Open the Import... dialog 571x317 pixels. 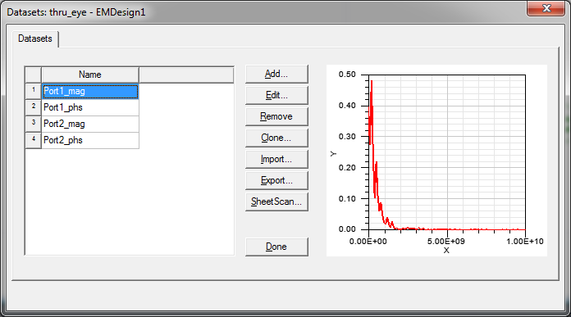click(276, 159)
